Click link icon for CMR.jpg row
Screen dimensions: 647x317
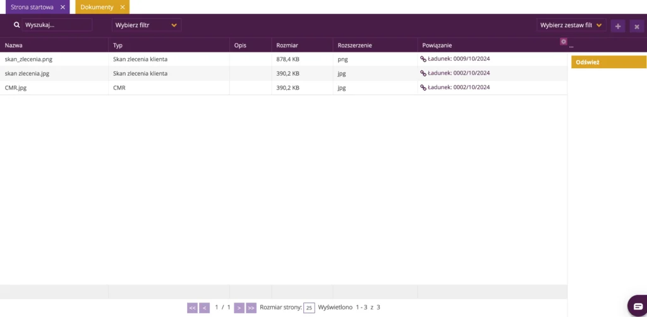pos(423,87)
